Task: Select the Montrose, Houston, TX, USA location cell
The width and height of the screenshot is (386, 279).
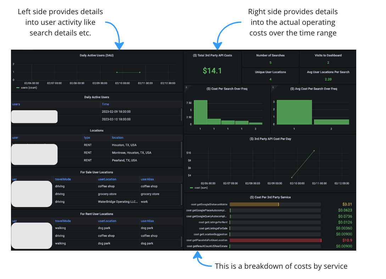Action: (131, 153)
